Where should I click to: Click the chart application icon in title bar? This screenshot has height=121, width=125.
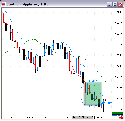point(4,4)
